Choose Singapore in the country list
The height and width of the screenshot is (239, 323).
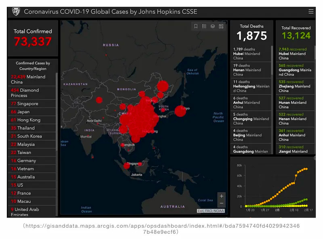pos(32,104)
